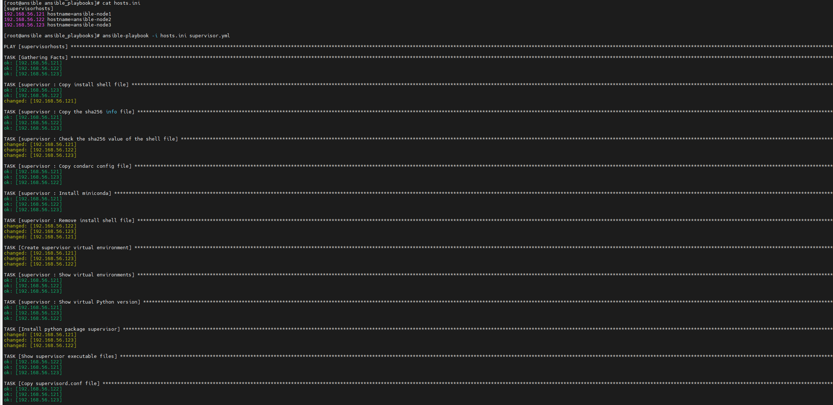The image size is (833, 405).
Task: Click 'Create supervisor virtual environment' task line
Action: point(68,247)
